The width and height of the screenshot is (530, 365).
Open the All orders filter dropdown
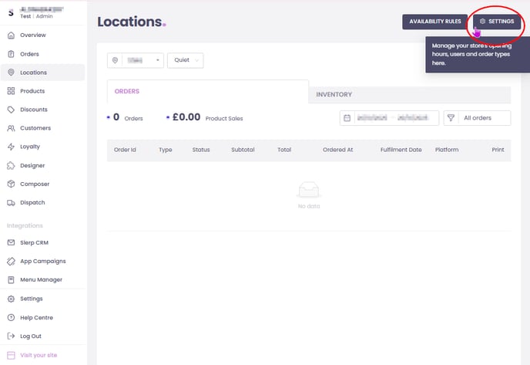coord(478,118)
